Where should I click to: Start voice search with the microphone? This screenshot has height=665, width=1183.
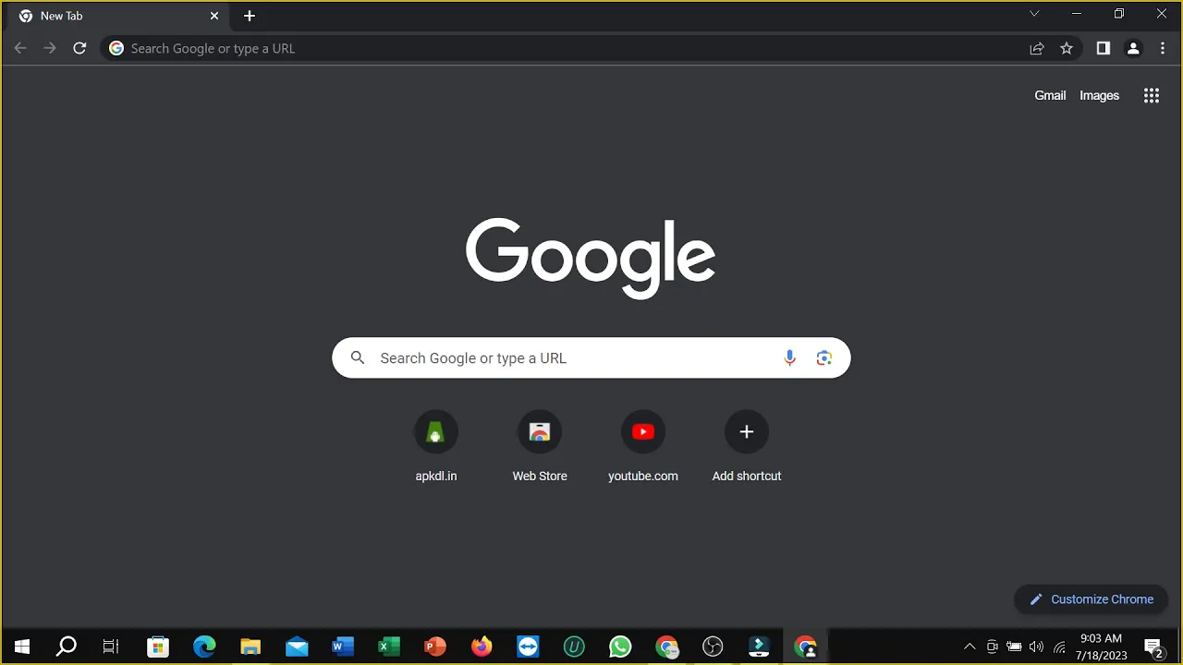click(x=789, y=358)
